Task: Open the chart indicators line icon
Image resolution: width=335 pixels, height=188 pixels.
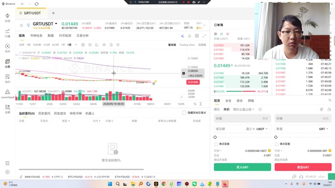Action: pyautogui.click(x=97, y=45)
